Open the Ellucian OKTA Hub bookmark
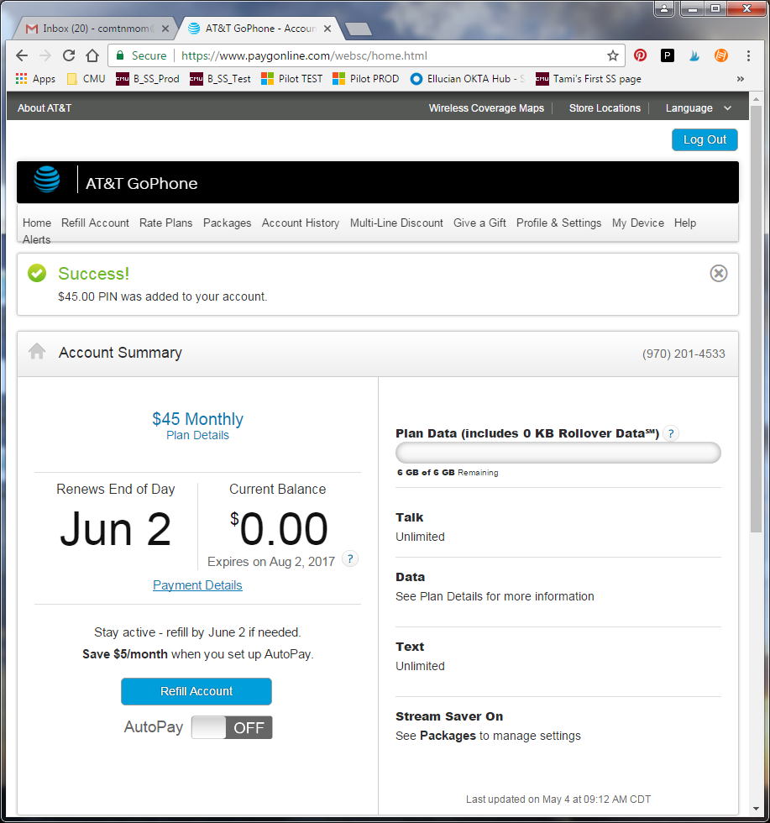 468,79
